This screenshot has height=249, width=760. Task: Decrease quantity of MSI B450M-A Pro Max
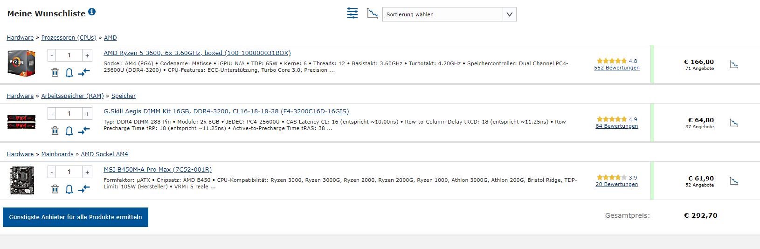click(x=52, y=172)
